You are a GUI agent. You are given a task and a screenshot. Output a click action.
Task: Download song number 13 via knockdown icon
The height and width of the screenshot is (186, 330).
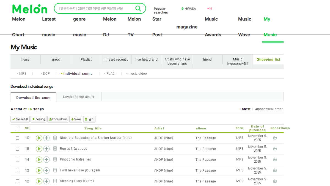coord(275,170)
